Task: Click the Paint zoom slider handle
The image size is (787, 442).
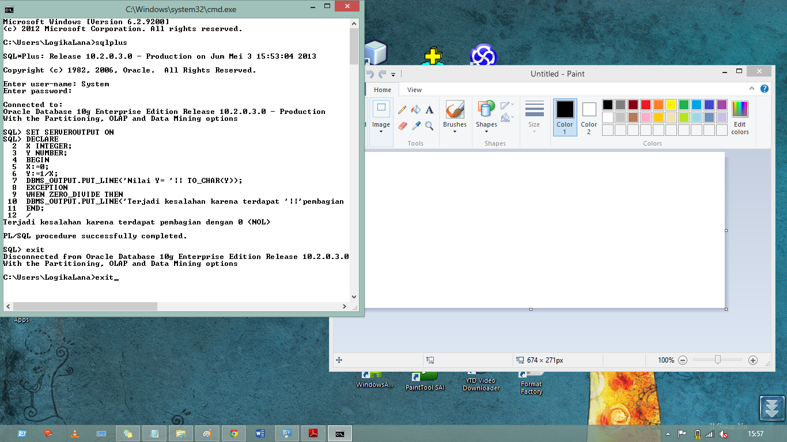Action: click(718, 360)
